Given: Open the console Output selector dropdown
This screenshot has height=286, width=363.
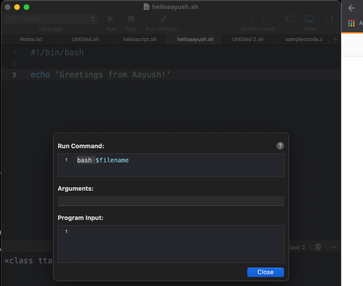Looking at the screenshot, I should (297, 247).
